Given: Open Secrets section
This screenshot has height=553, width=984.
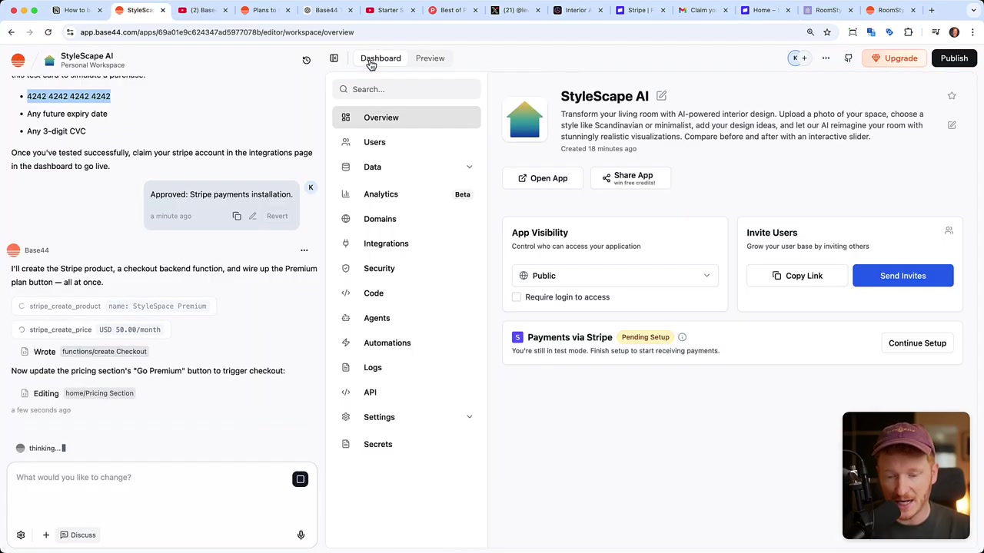Looking at the screenshot, I should [407, 444].
